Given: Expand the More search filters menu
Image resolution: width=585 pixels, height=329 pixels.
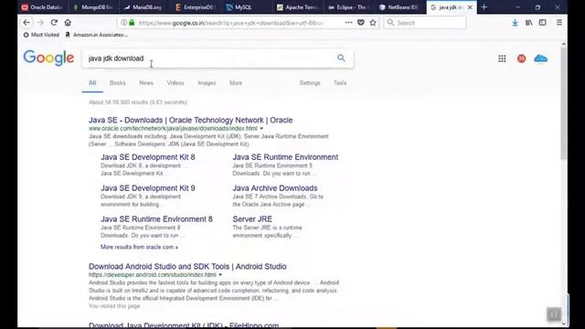Looking at the screenshot, I should click(x=236, y=83).
